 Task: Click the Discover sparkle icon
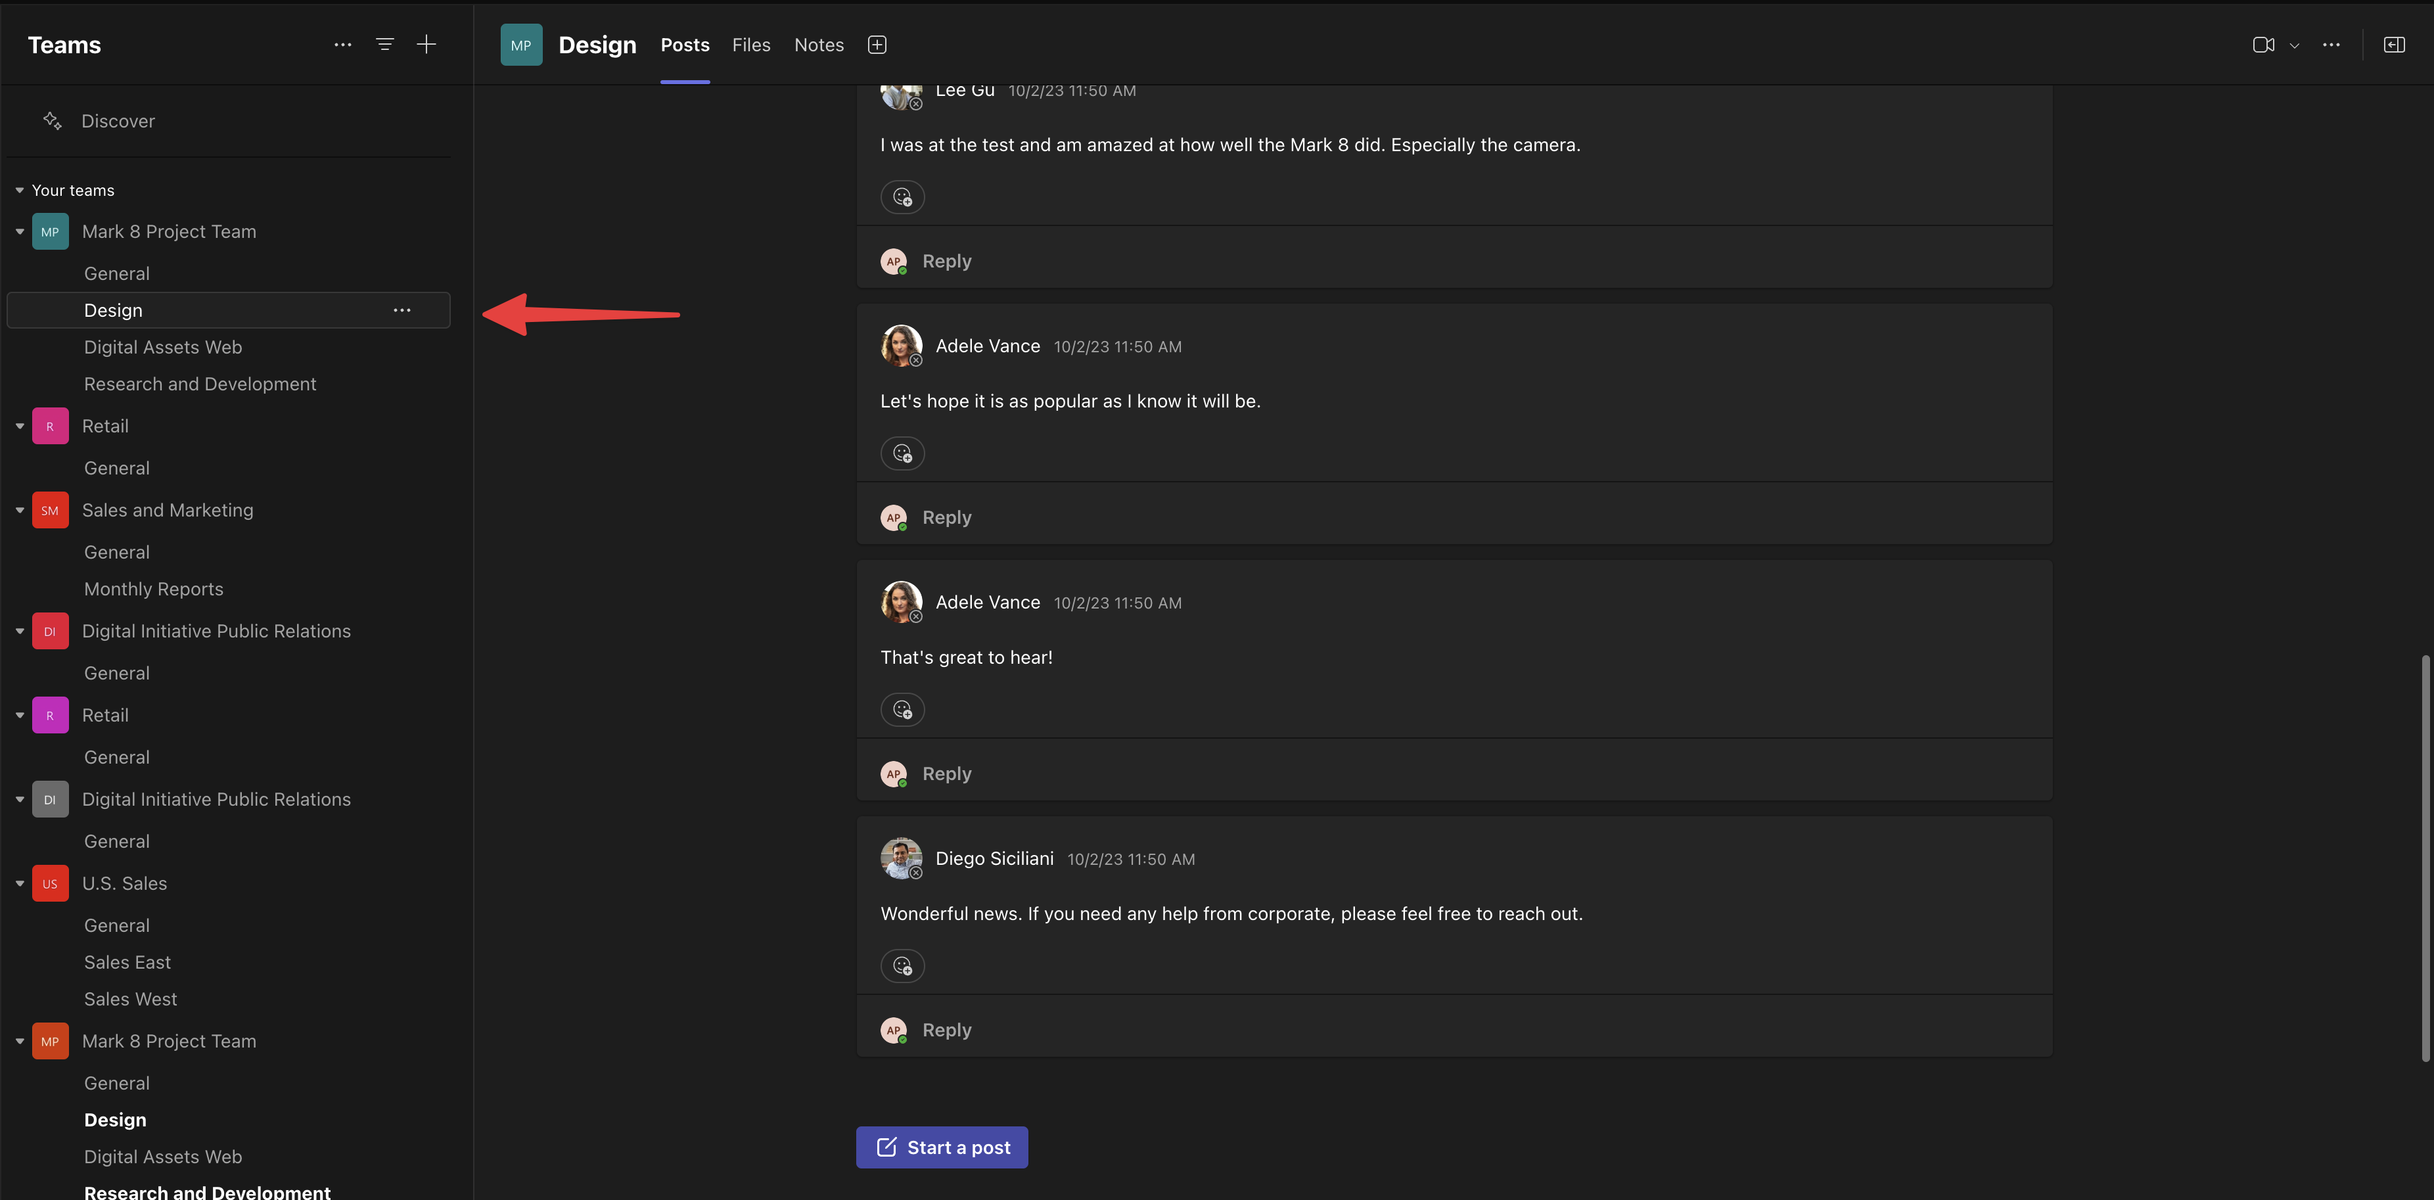pos(53,121)
